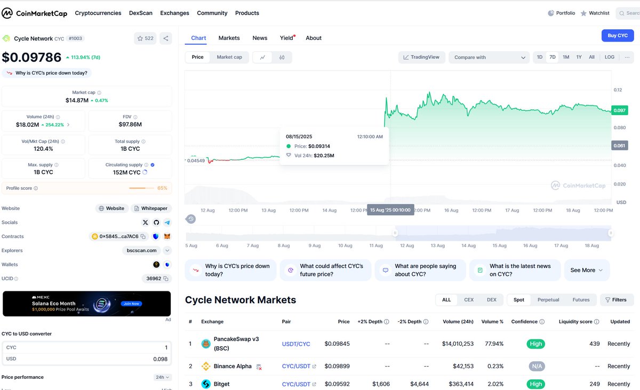Copy the 0x5845...ca7AC6 contract address
Screen dimensions: 640x390
pos(143,237)
